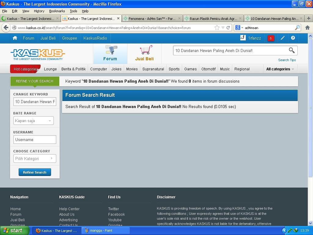This screenshot has height=235, width=313.
Task: Open the URL history dropdown arrow
Action: [x=223, y=28]
